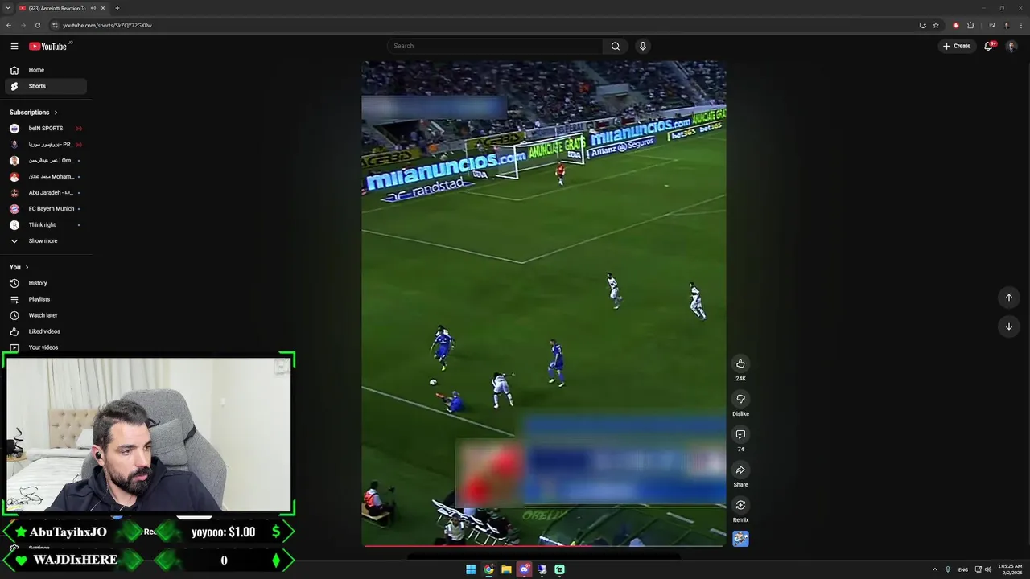
Task: Mute the Ancelotti Reaction tab audio
Action: click(93, 8)
